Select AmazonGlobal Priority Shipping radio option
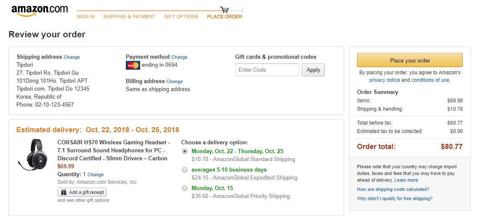The height and width of the screenshot is (219, 477). click(185, 188)
